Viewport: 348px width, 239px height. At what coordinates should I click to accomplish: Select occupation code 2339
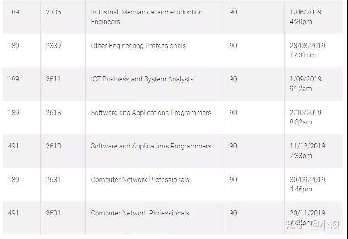53,46
